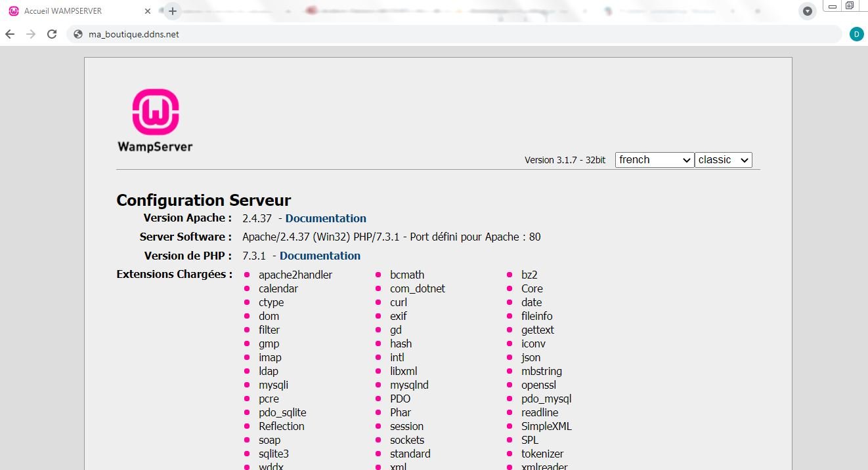Viewport: 868px width, 470px height.
Task: Open Apache Documentation link
Action: (326, 218)
